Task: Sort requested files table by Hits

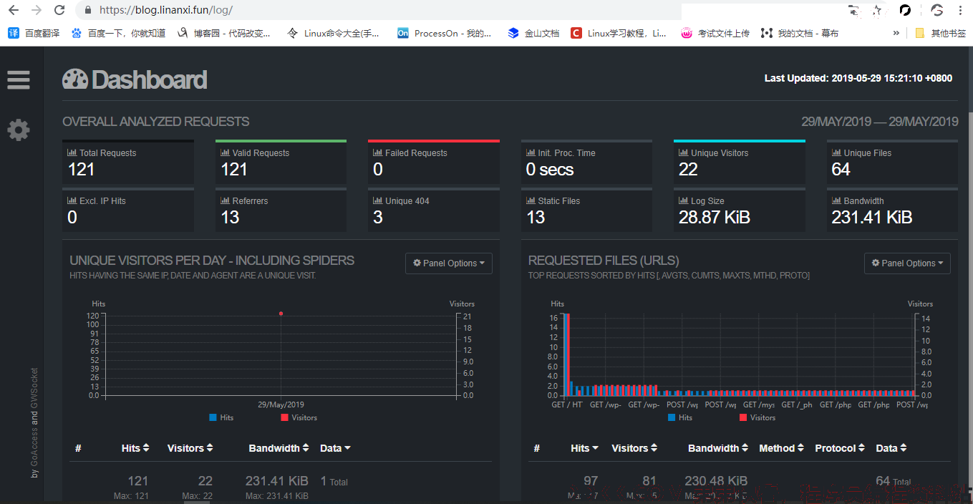Action: 585,448
